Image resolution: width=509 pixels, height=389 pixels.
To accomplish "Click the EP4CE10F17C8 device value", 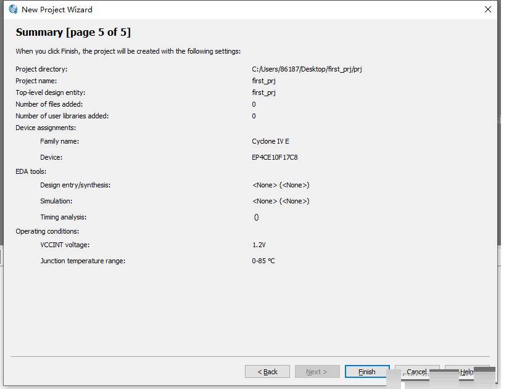I will [x=275, y=157].
